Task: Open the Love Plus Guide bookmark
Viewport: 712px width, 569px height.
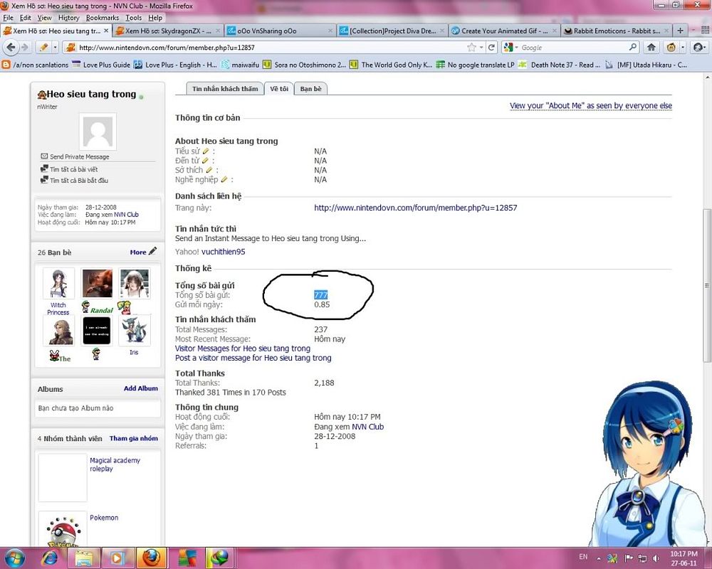Action: 101,65
